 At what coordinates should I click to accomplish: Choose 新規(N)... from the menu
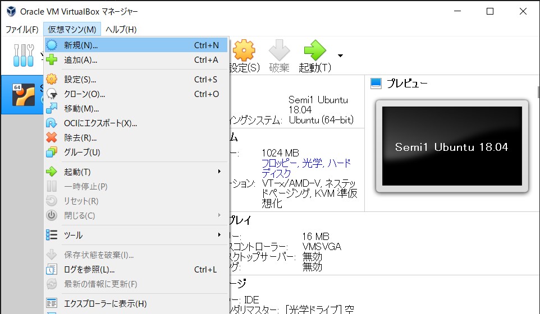coord(136,45)
